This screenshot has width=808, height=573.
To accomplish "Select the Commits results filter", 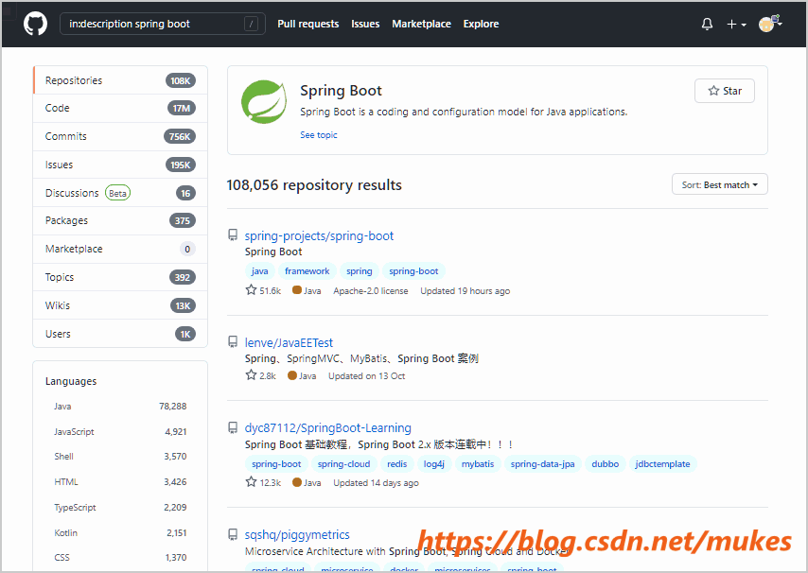I will [x=120, y=136].
